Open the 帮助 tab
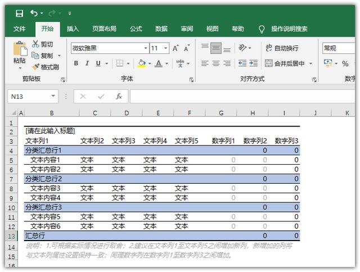The width and height of the screenshot is (360, 272). point(237,29)
